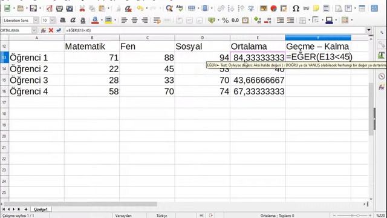This screenshot has width=387, height=218.
Task: Open headers and footers settings
Action: pos(326,8)
